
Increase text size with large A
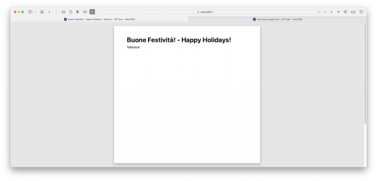(x=331, y=12)
